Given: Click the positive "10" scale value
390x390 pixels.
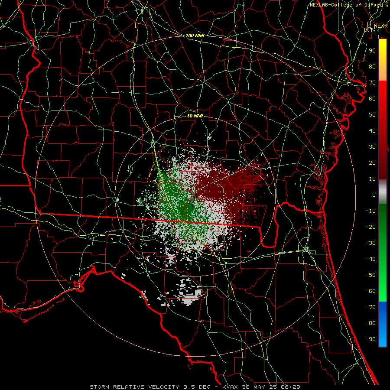Looking at the screenshot, I should click(372, 179).
